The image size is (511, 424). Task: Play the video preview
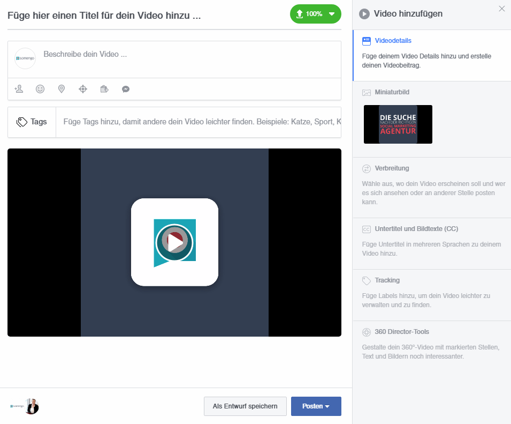pos(174,242)
